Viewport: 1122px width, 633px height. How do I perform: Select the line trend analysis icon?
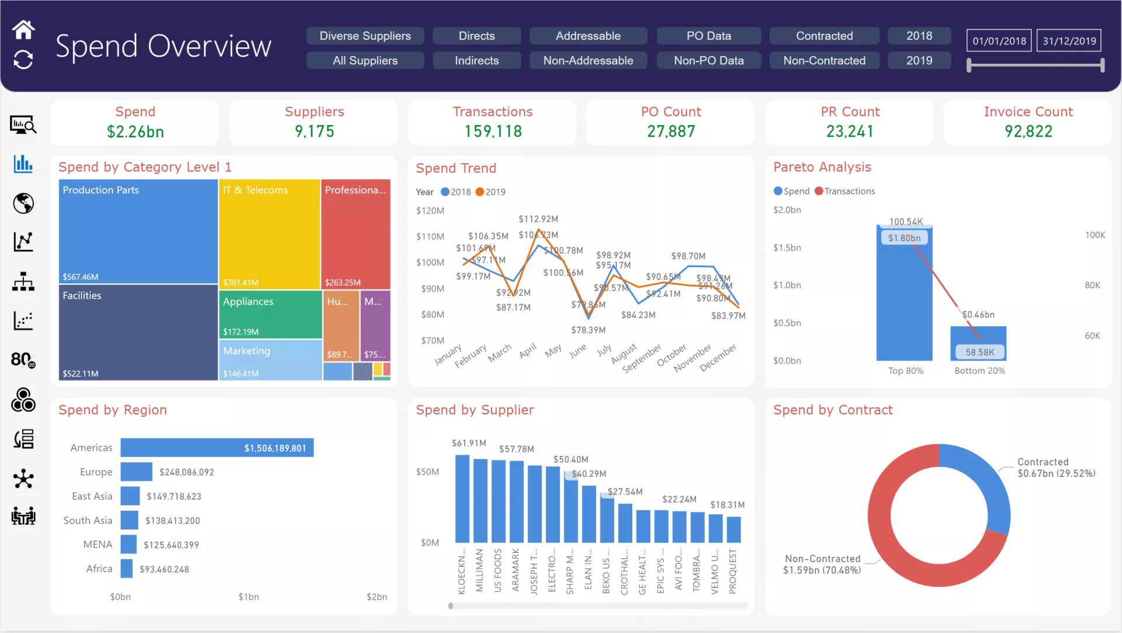[x=23, y=242]
